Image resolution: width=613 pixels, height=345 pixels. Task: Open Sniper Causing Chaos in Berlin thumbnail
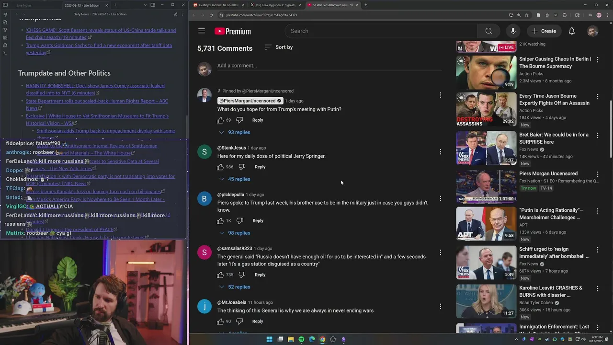(x=486, y=72)
